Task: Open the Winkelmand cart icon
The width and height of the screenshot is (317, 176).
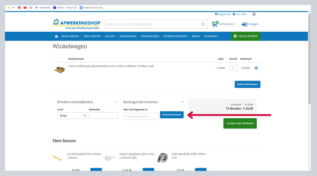Action: point(215,24)
